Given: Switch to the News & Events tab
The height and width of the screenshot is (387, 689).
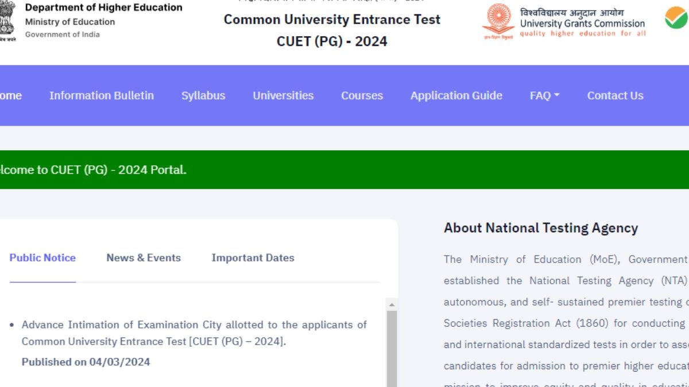Looking at the screenshot, I should pyautogui.click(x=143, y=257).
